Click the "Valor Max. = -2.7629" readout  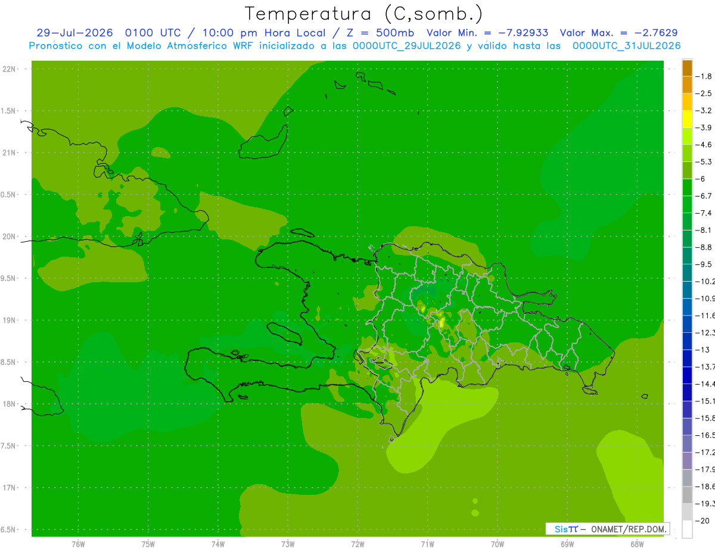(x=619, y=33)
